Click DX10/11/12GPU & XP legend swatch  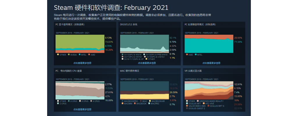[123, 59]
